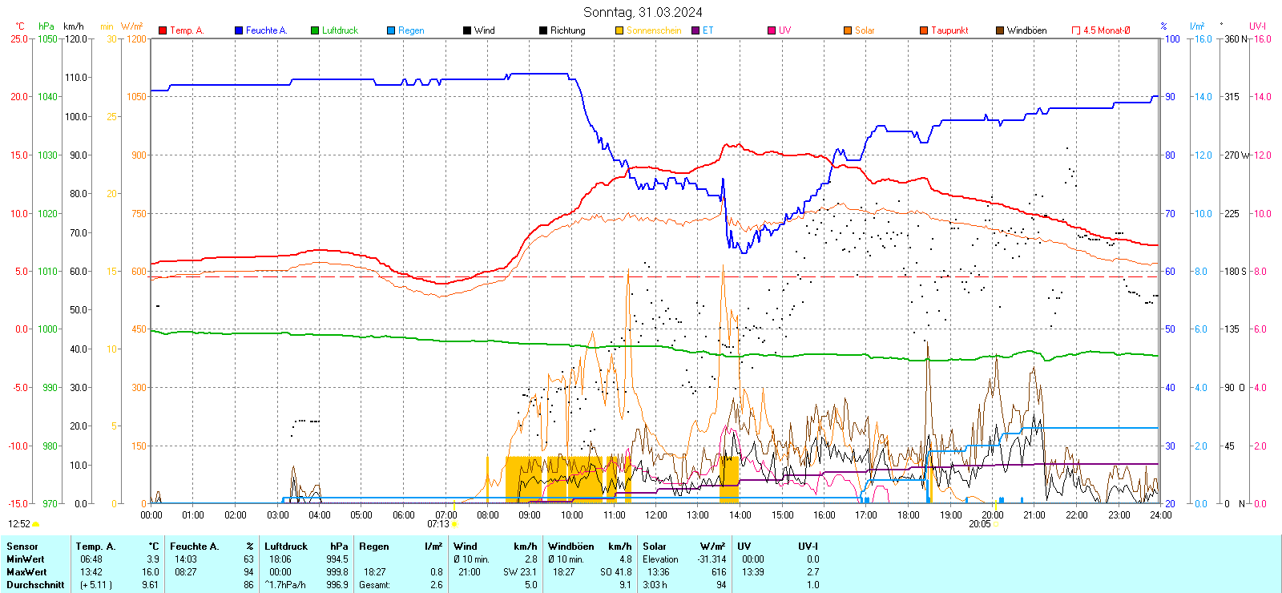Click the orange Solar legend icon
This screenshot has height=593, width=1282.
848,30
